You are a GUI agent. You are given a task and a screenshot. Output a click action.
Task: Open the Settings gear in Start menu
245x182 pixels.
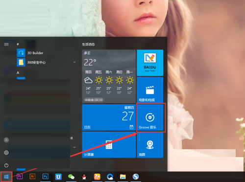(x=6, y=153)
